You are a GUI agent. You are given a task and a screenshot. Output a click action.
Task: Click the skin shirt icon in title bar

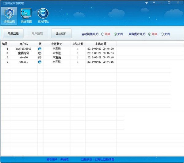(x=147, y=2)
